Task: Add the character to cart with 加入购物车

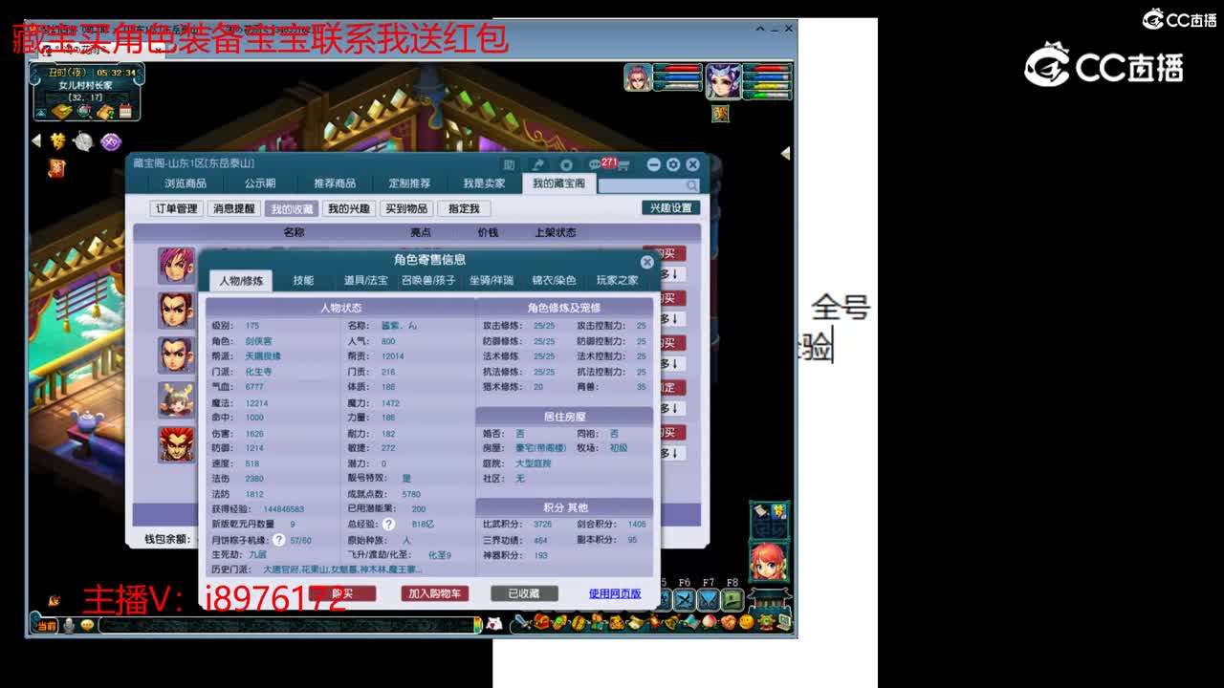Action: [435, 593]
